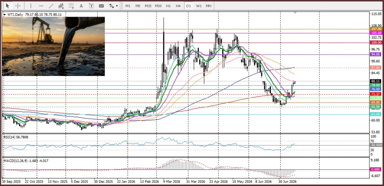Activate the crosshair tool

coord(18,6)
